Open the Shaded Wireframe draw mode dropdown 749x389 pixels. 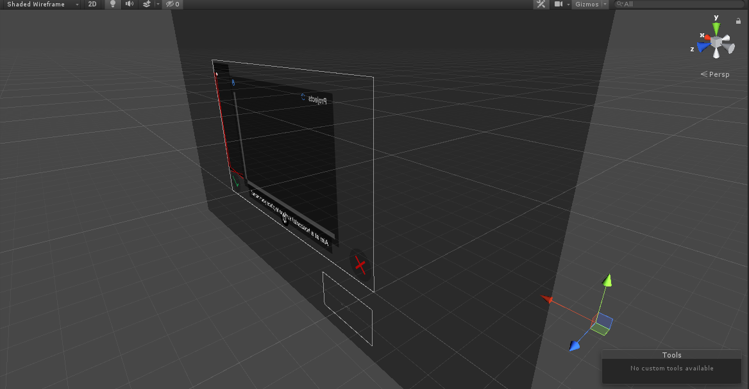(41, 4)
